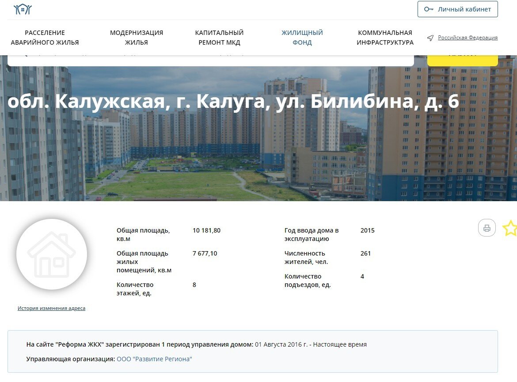Click the printer glyph inside the round button
This screenshot has height=382, width=517.
coord(487,227)
